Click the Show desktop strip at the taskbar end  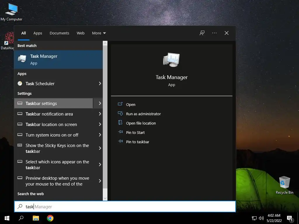(298, 218)
